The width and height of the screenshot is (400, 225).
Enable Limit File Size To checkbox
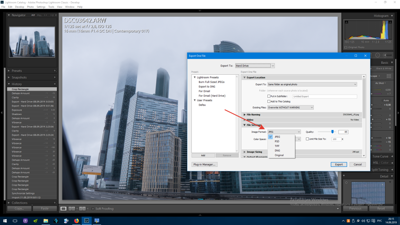click(x=307, y=139)
